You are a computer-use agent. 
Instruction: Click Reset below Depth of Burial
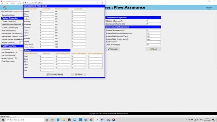click(x=154, y=49)
